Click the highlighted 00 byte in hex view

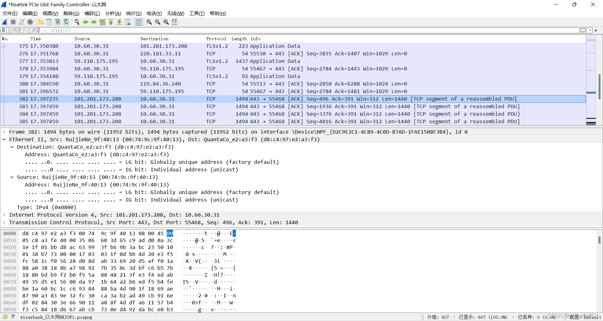[x=170, y=233]
